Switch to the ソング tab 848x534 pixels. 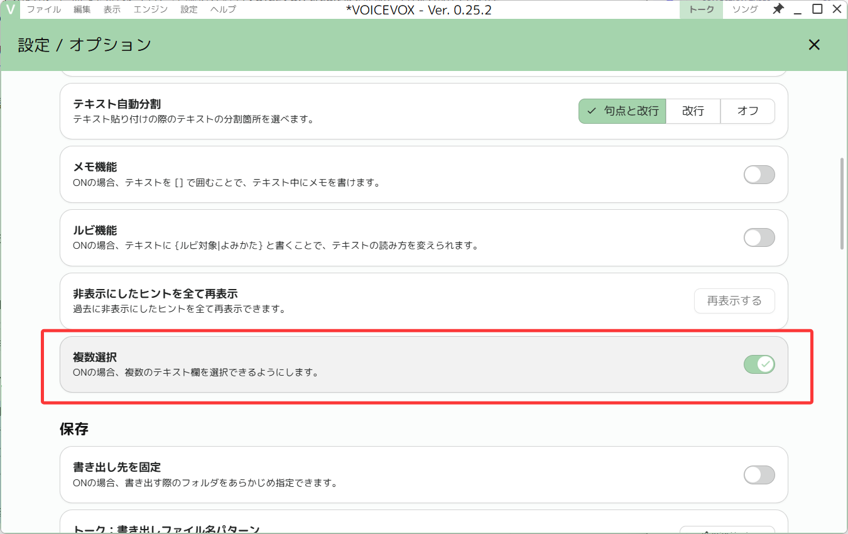pyautogui.click(x=745, y=9)
